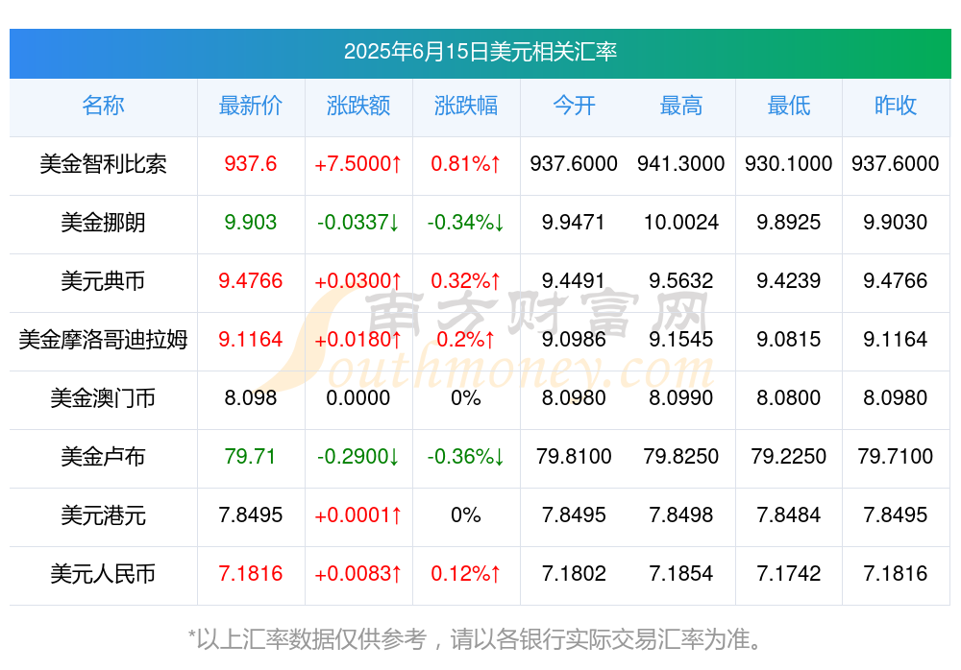Click change percent '0.32%↑'
This screenshot has height=670, width=961.
466,281
